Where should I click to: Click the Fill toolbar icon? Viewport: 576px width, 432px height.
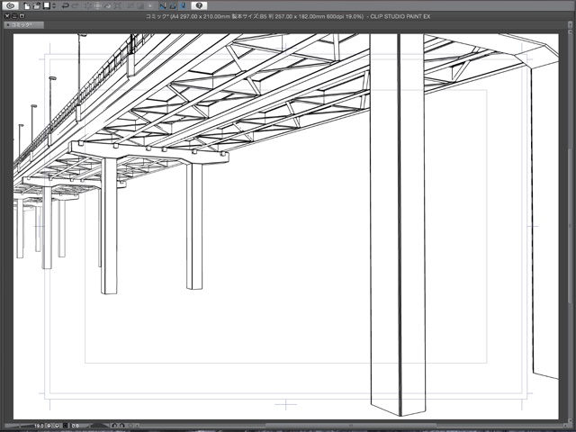pos(108,6)
